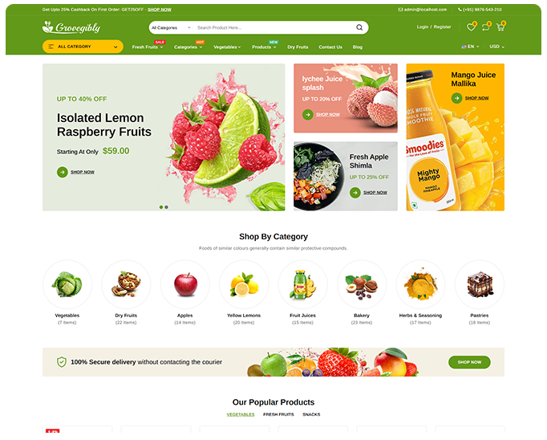Select the first slider dot
This screenshot has height=440, width=547.
[x=161, y=207]
